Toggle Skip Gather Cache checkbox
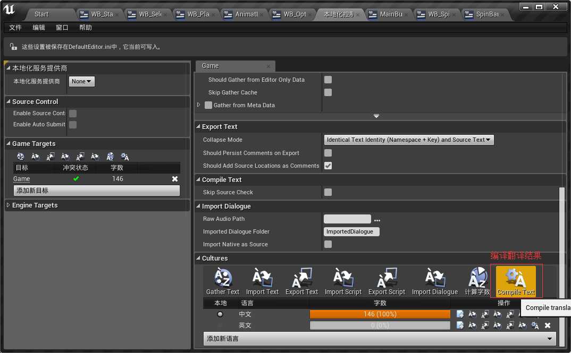 tap(328, 92)
